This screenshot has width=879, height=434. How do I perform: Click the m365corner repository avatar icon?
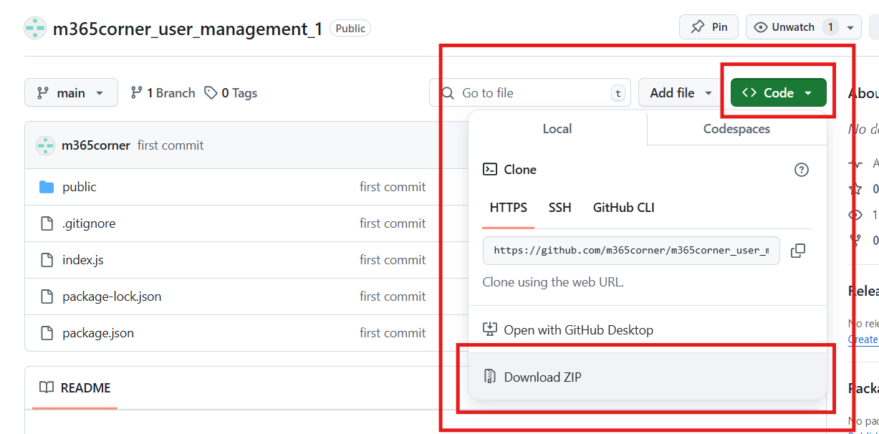tap(35, 29)
